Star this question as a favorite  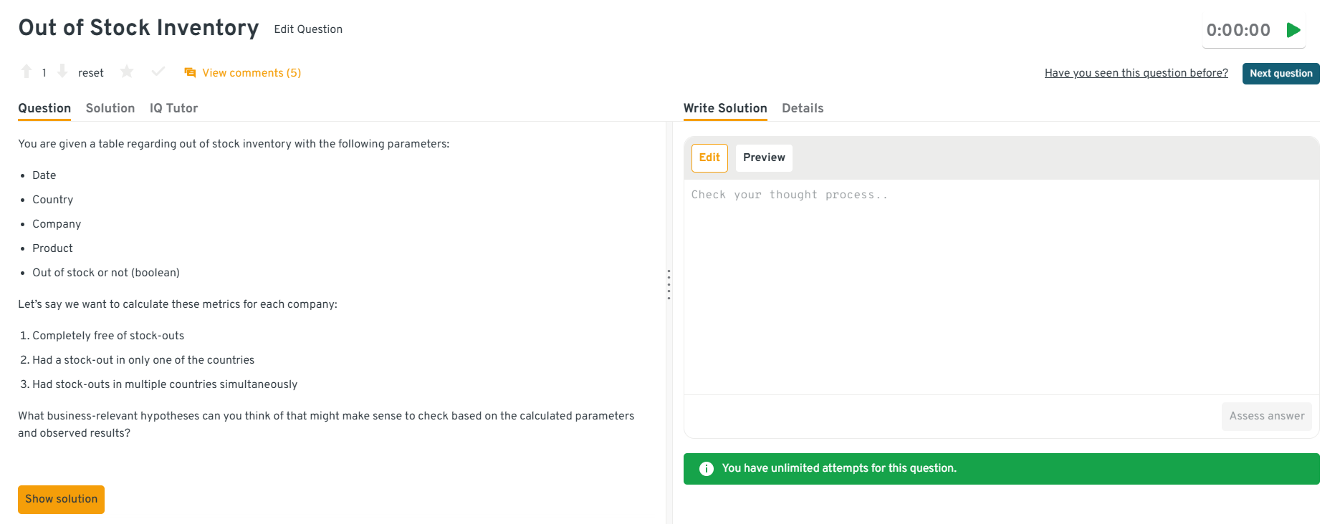pyautogui.click(x=127, y=72)
